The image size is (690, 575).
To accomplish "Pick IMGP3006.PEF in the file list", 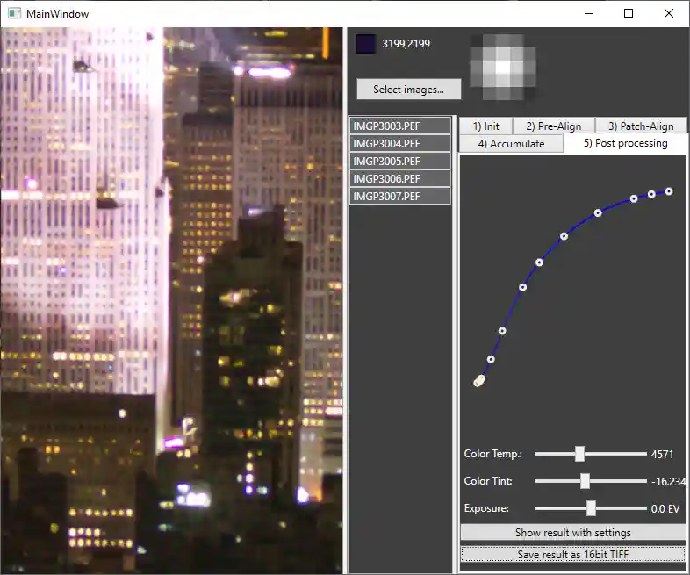I will click(x=400, y=178).
